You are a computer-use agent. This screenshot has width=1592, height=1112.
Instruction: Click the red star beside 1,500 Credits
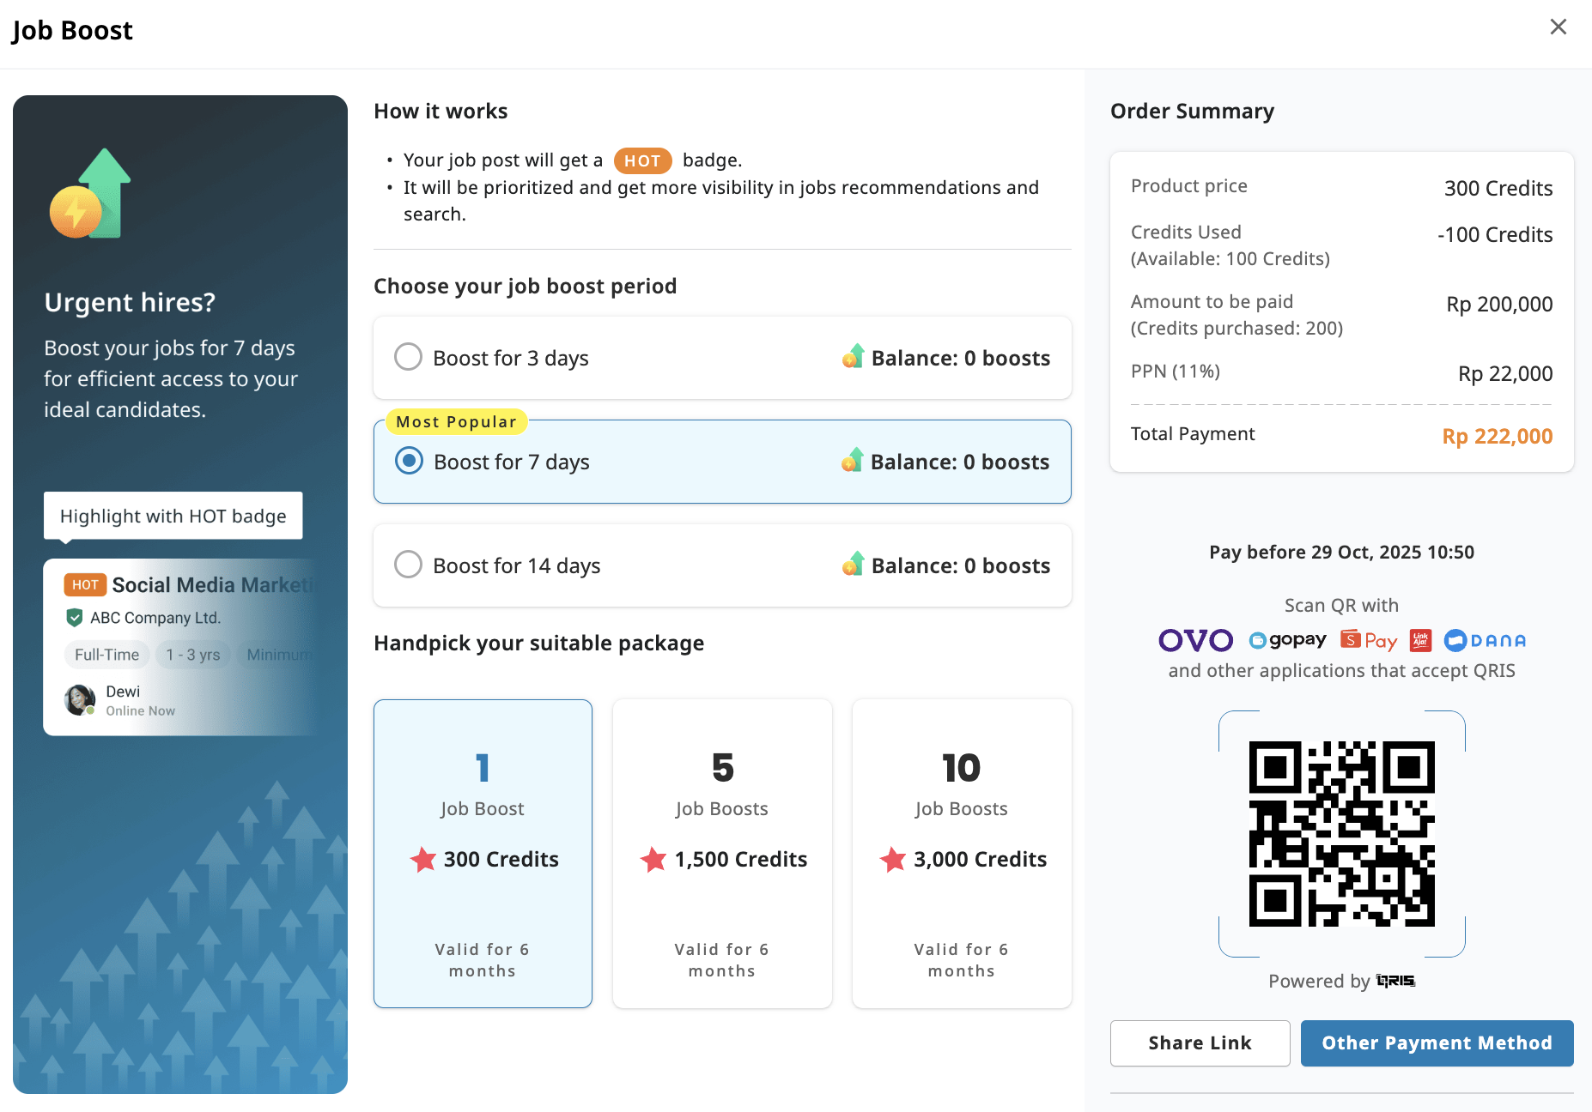coord(653,859)
